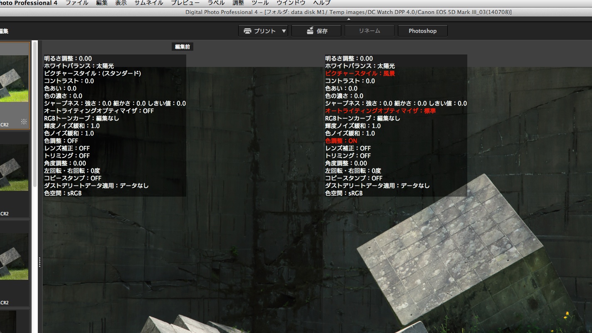Image resolution: width=592 pixels, height=333 pixels.
Task: Click the 保存 button
Action: pyautogui.click(x=316, y=31)
